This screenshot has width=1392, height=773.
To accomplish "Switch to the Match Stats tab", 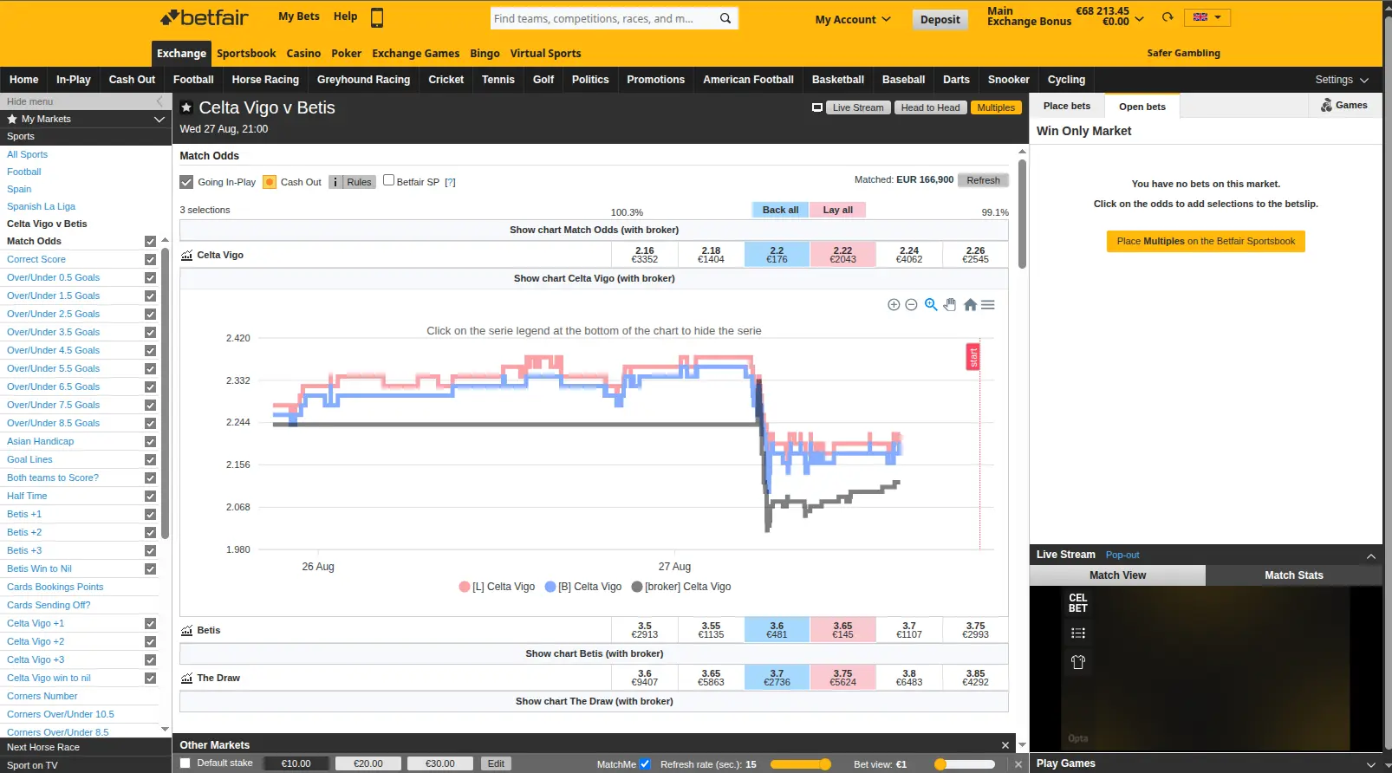I will pos(1294,575).
